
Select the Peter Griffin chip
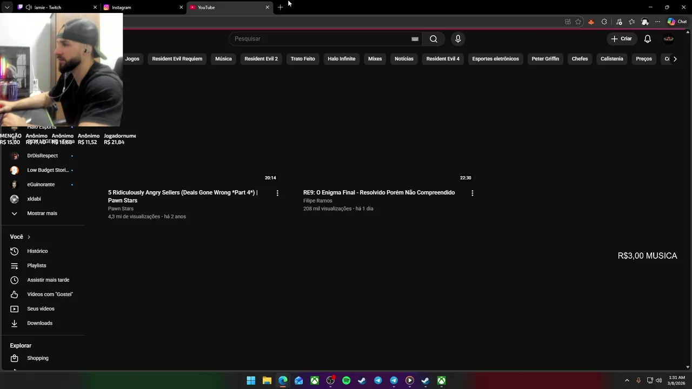(x=545, y=59)
